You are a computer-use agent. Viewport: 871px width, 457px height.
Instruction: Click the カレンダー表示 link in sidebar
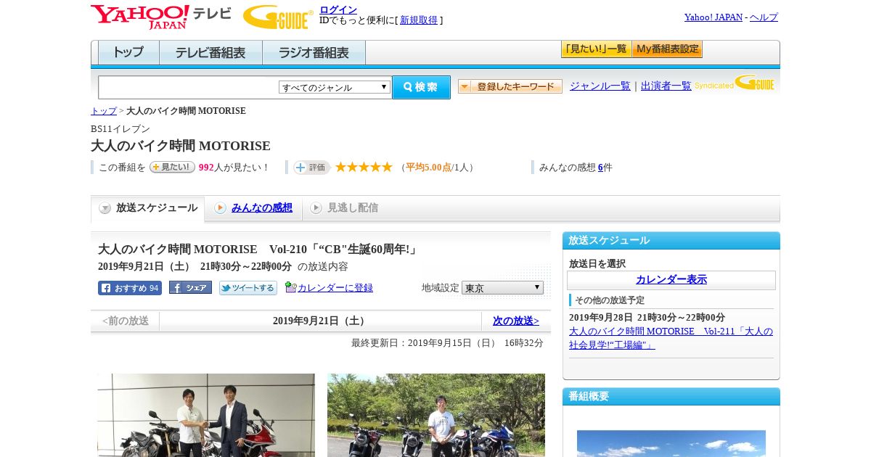(x=671, y=280)
